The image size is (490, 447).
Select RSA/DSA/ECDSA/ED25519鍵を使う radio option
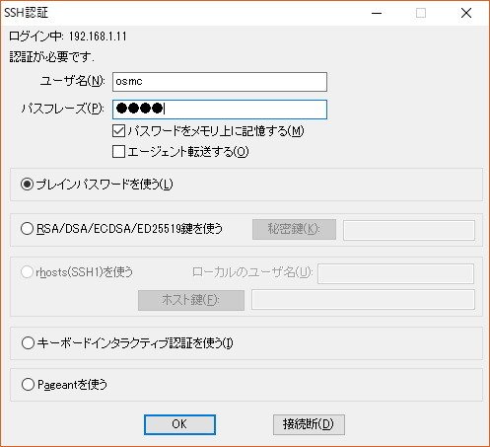27,229
